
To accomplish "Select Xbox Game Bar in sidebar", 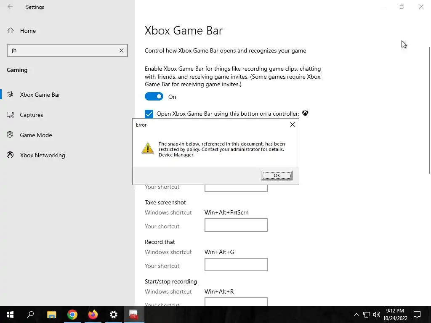I will (x=67, y=95).
